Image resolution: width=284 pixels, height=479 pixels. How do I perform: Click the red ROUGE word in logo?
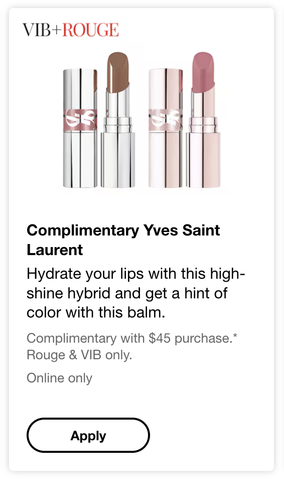tap(90, 30)
